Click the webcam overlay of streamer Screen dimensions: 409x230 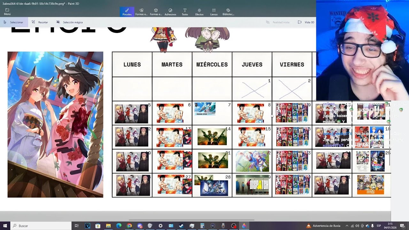click(x=362, y=50)
